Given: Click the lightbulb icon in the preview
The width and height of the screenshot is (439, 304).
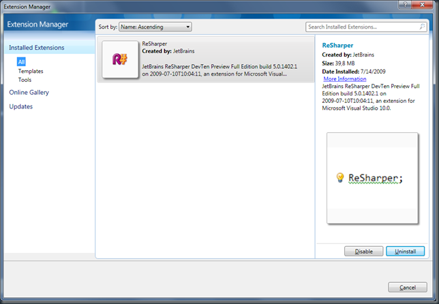Looking at the screenshot, I should (340, 177).
